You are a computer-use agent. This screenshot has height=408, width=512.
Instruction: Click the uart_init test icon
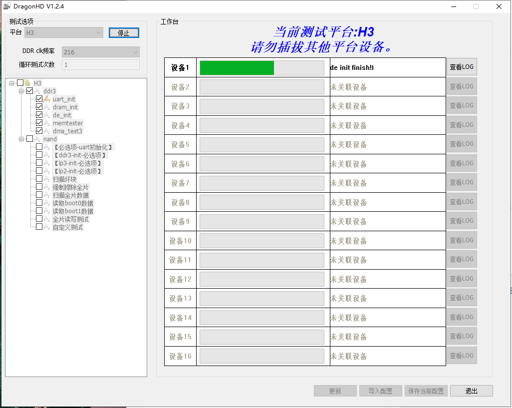(x=46, y=99)
